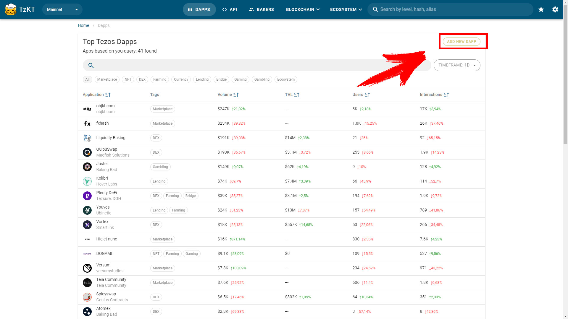Toggle the Marketplace filter chip
This screenshot has width=568, height=319.
(107, 79)
